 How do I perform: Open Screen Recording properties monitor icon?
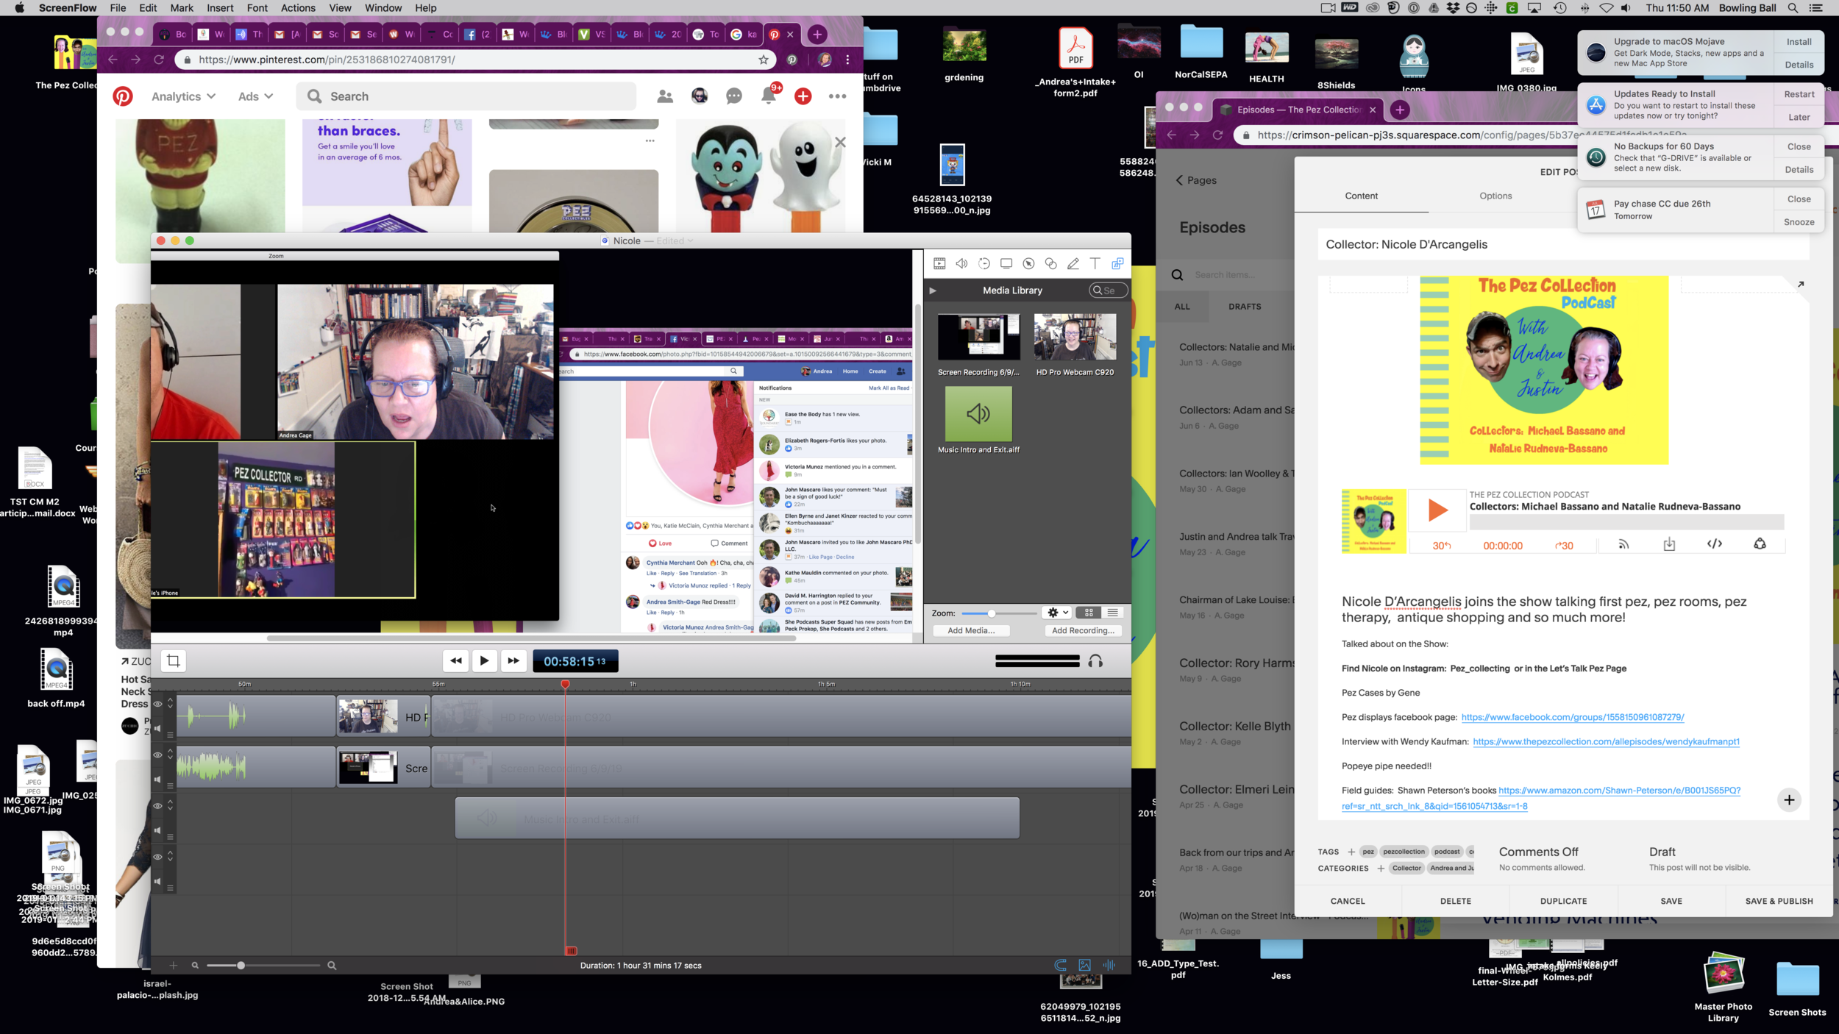[1006, 263]
